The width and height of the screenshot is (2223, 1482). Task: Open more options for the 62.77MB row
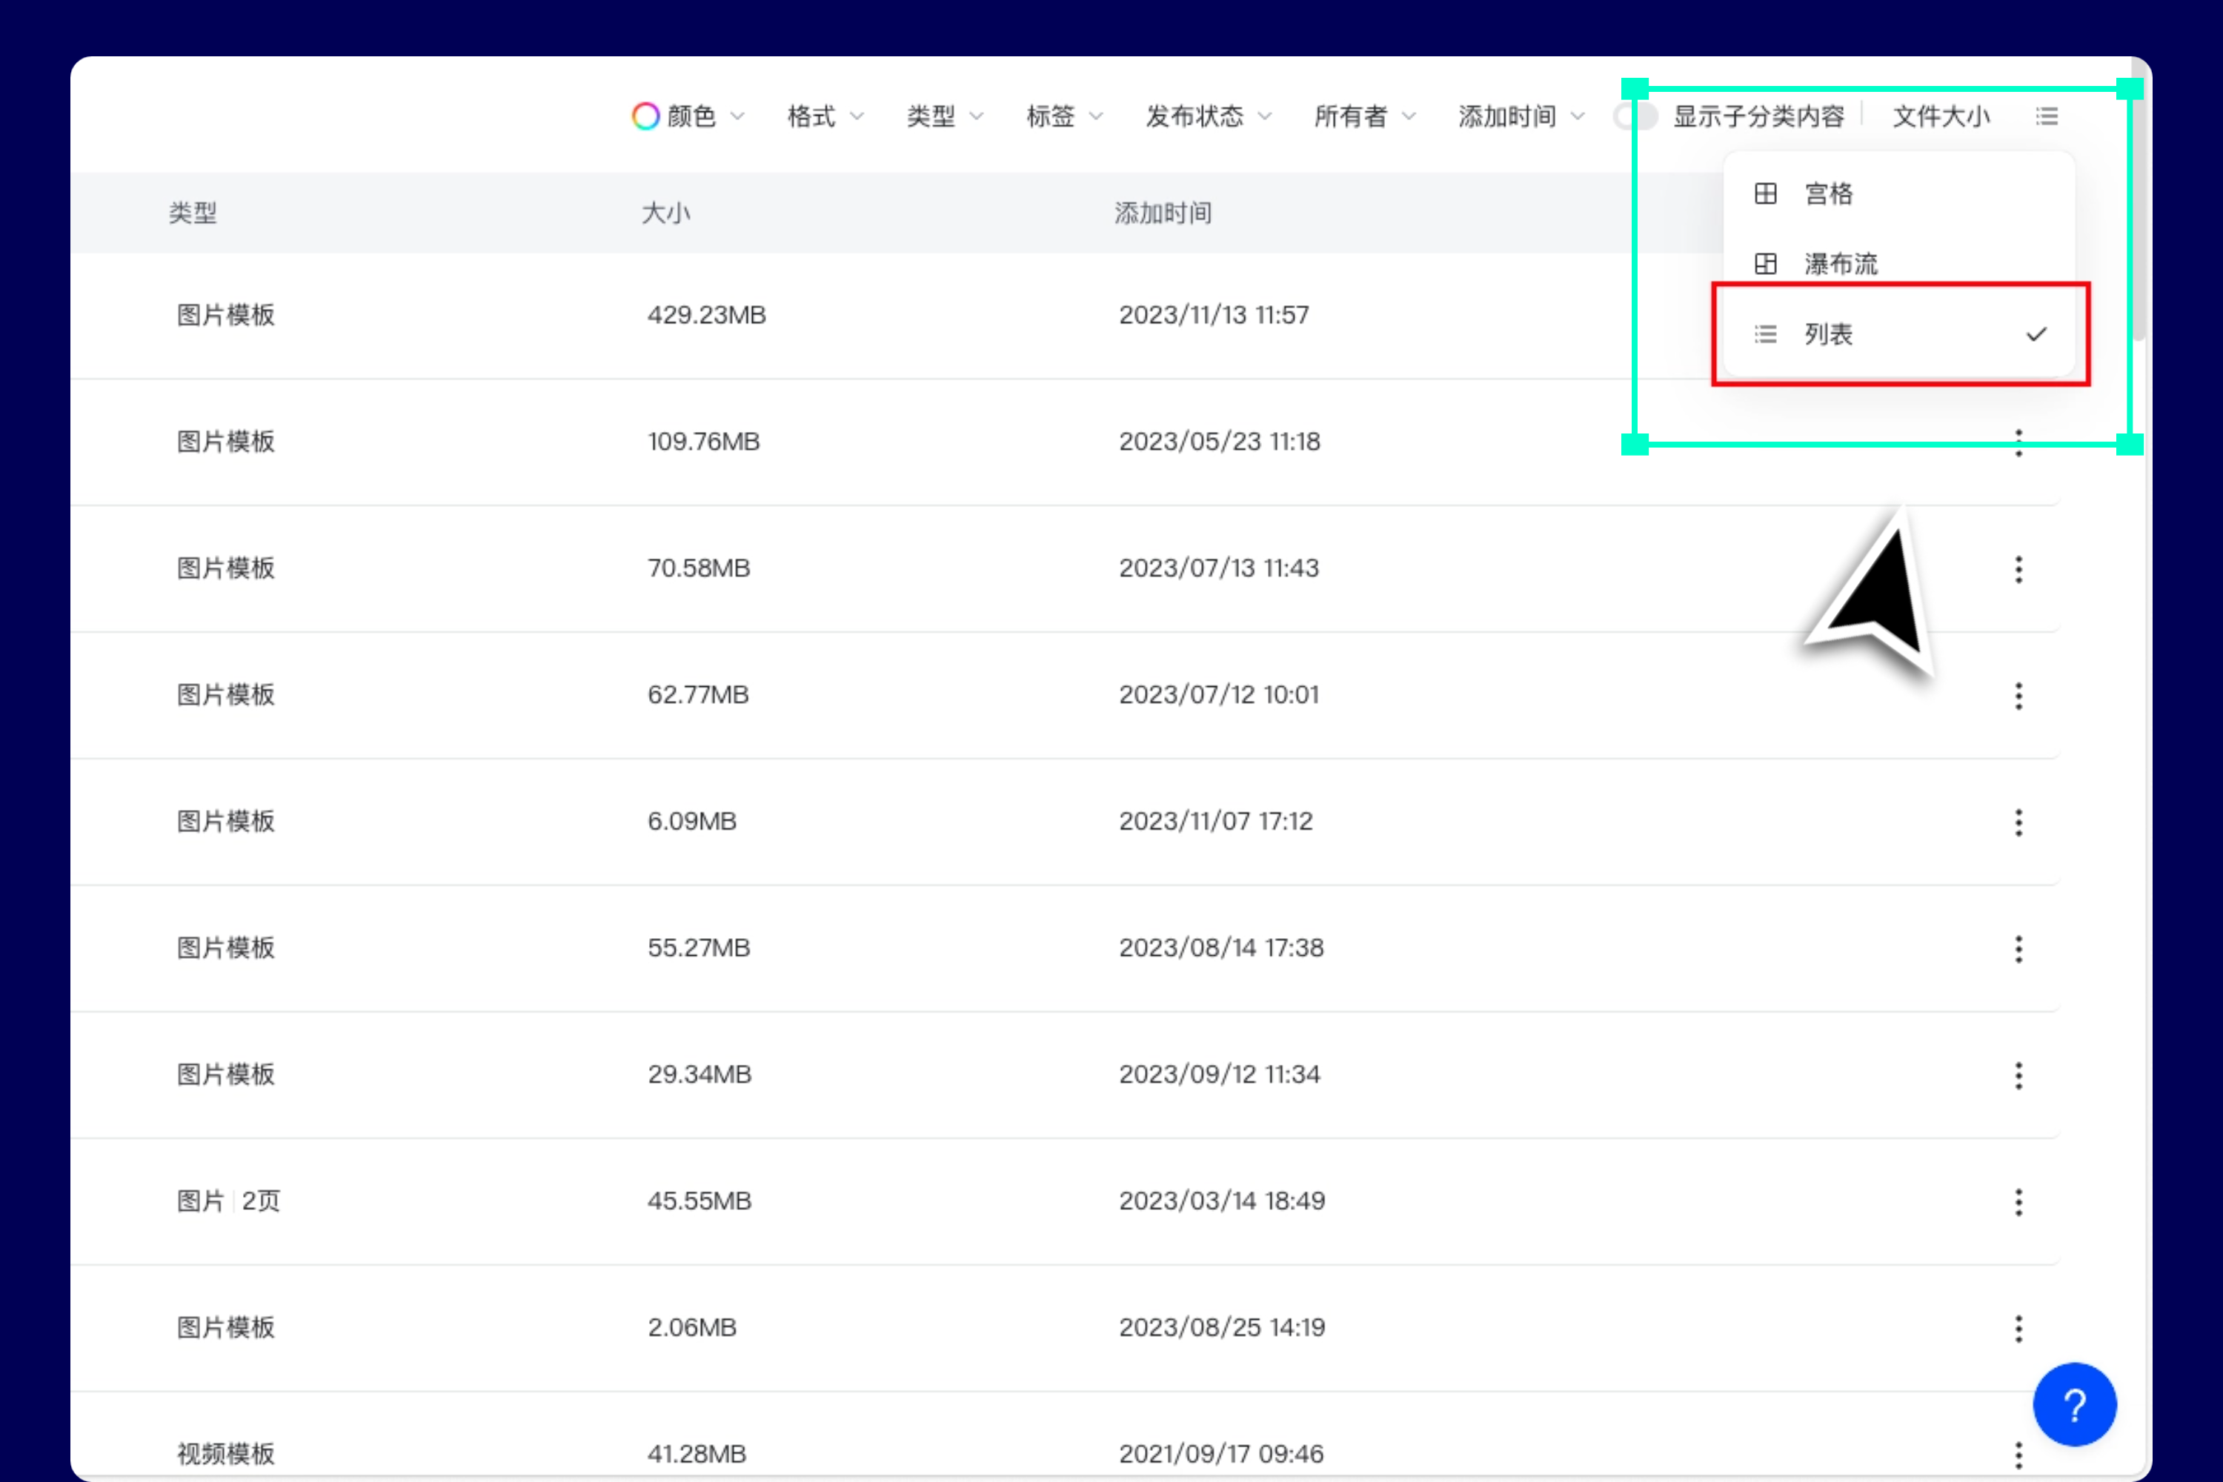2018,696
